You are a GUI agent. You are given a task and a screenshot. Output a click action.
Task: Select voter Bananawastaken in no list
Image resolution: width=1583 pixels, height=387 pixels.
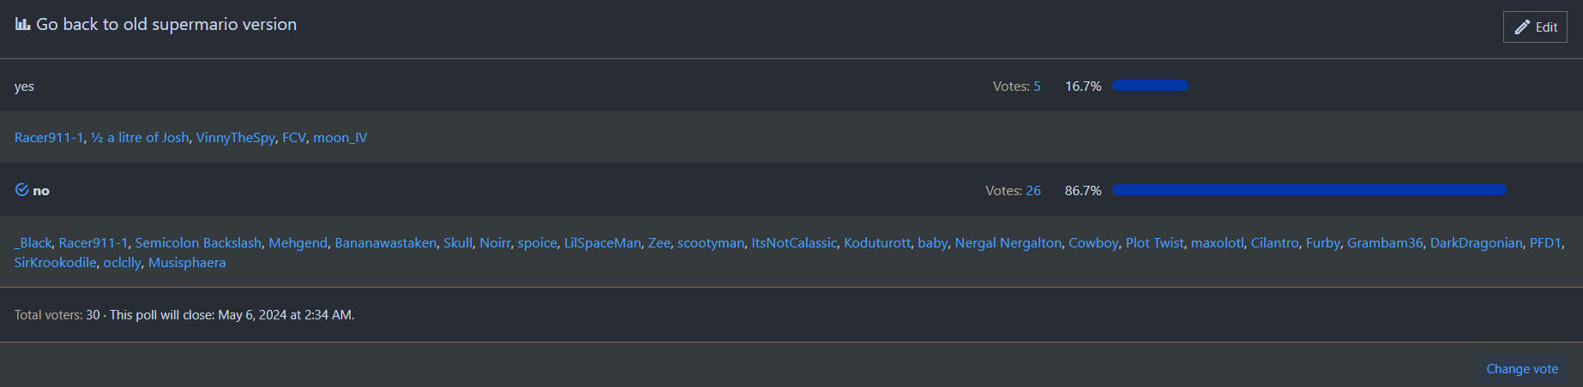coord(385,243)
